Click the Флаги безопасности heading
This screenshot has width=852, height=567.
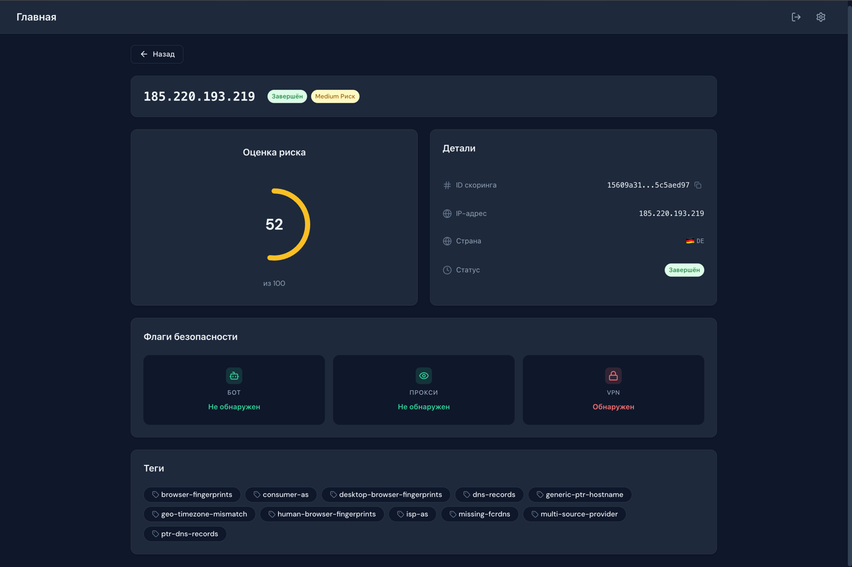pos(190,337)
